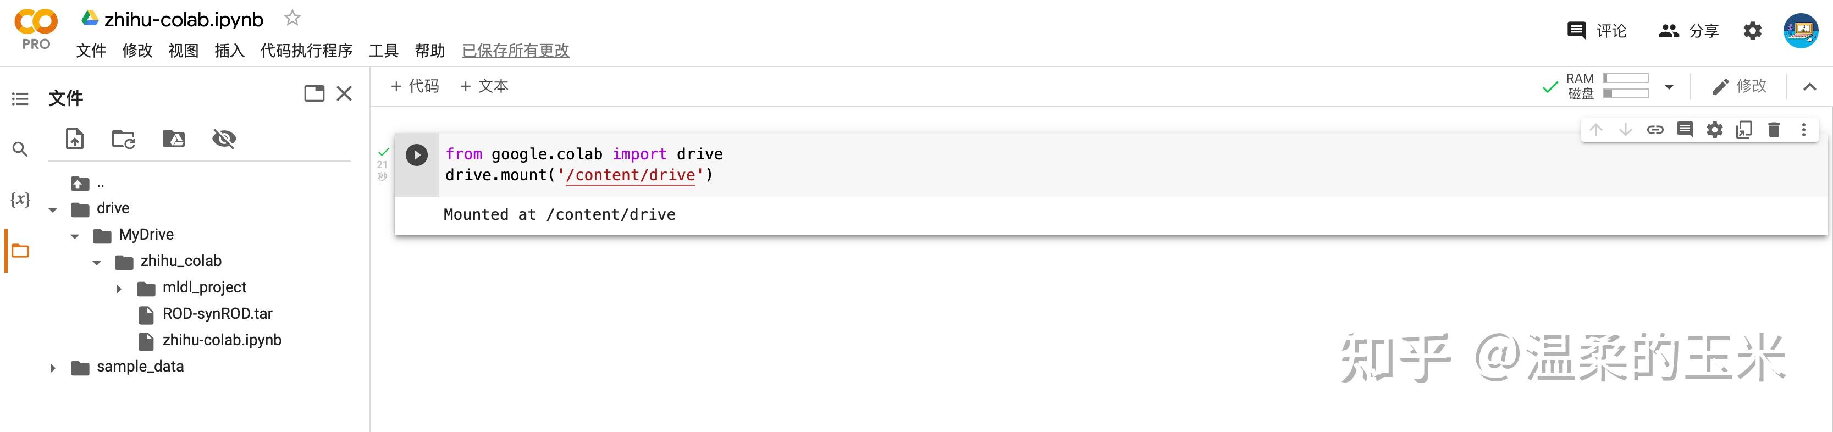Open the 代码执行程序 menu
Viewport: 1833px width, 432px height.
click(306, 51)
